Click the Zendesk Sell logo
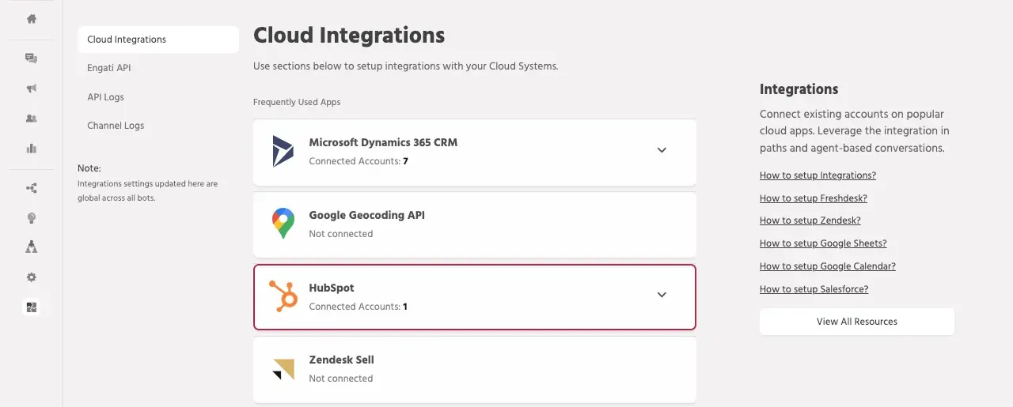The width and height of the screenshot is (1013, 407). 283,369
